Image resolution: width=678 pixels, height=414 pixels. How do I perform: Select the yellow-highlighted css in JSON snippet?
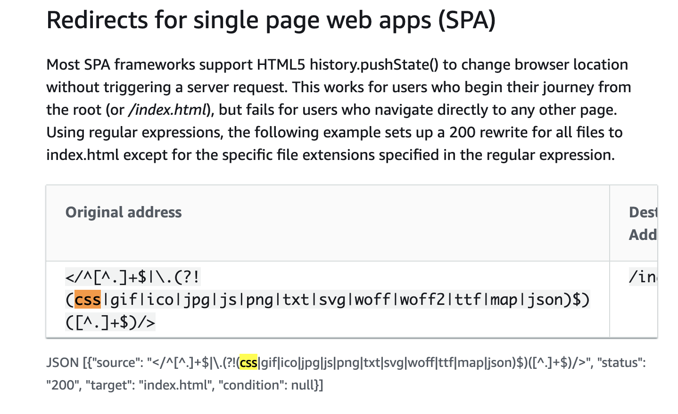pyautogui.click(x=248, y=363)
